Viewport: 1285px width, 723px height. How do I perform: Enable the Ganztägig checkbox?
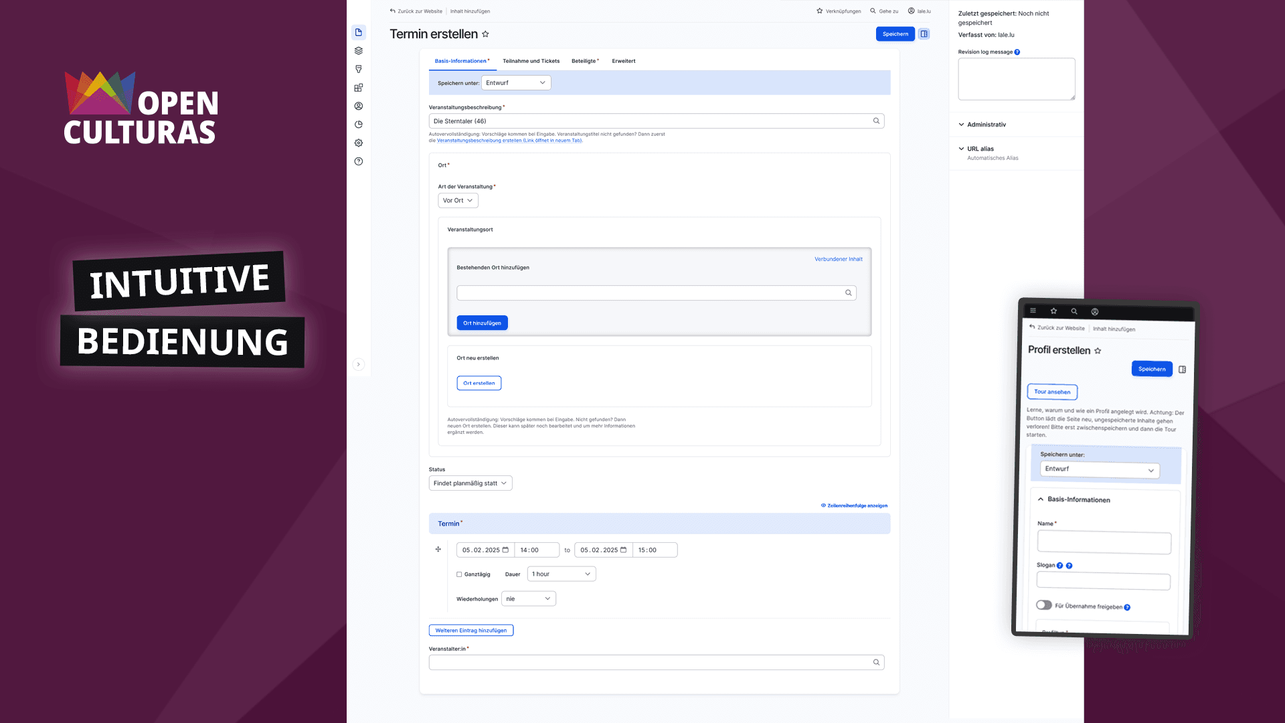(x=459, y=574)
